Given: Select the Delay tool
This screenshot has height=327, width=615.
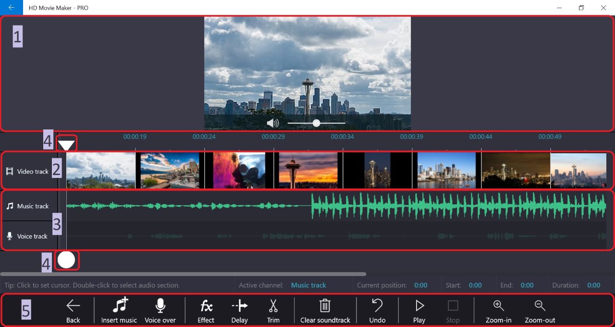Looking at the screenshot, I should [239, 306].
